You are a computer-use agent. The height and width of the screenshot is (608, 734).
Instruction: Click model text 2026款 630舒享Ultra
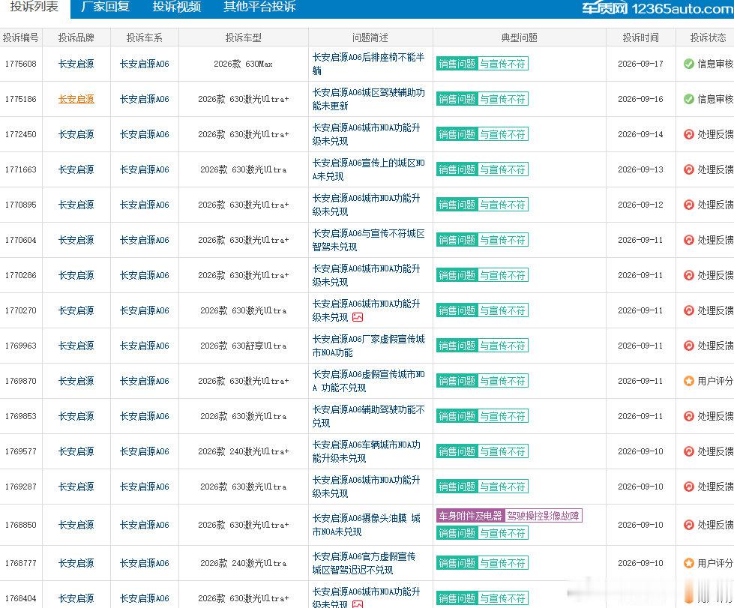coord(244,346)
